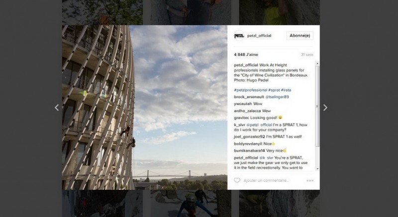Viewport: 398px width, 217px height.
Task: Click the comments scrollbar thumb
Action: click(317, 107)
